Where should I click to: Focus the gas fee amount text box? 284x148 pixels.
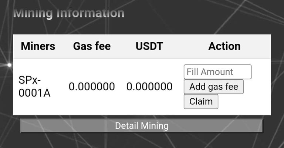pyautogui.click(x=217, y=72)
